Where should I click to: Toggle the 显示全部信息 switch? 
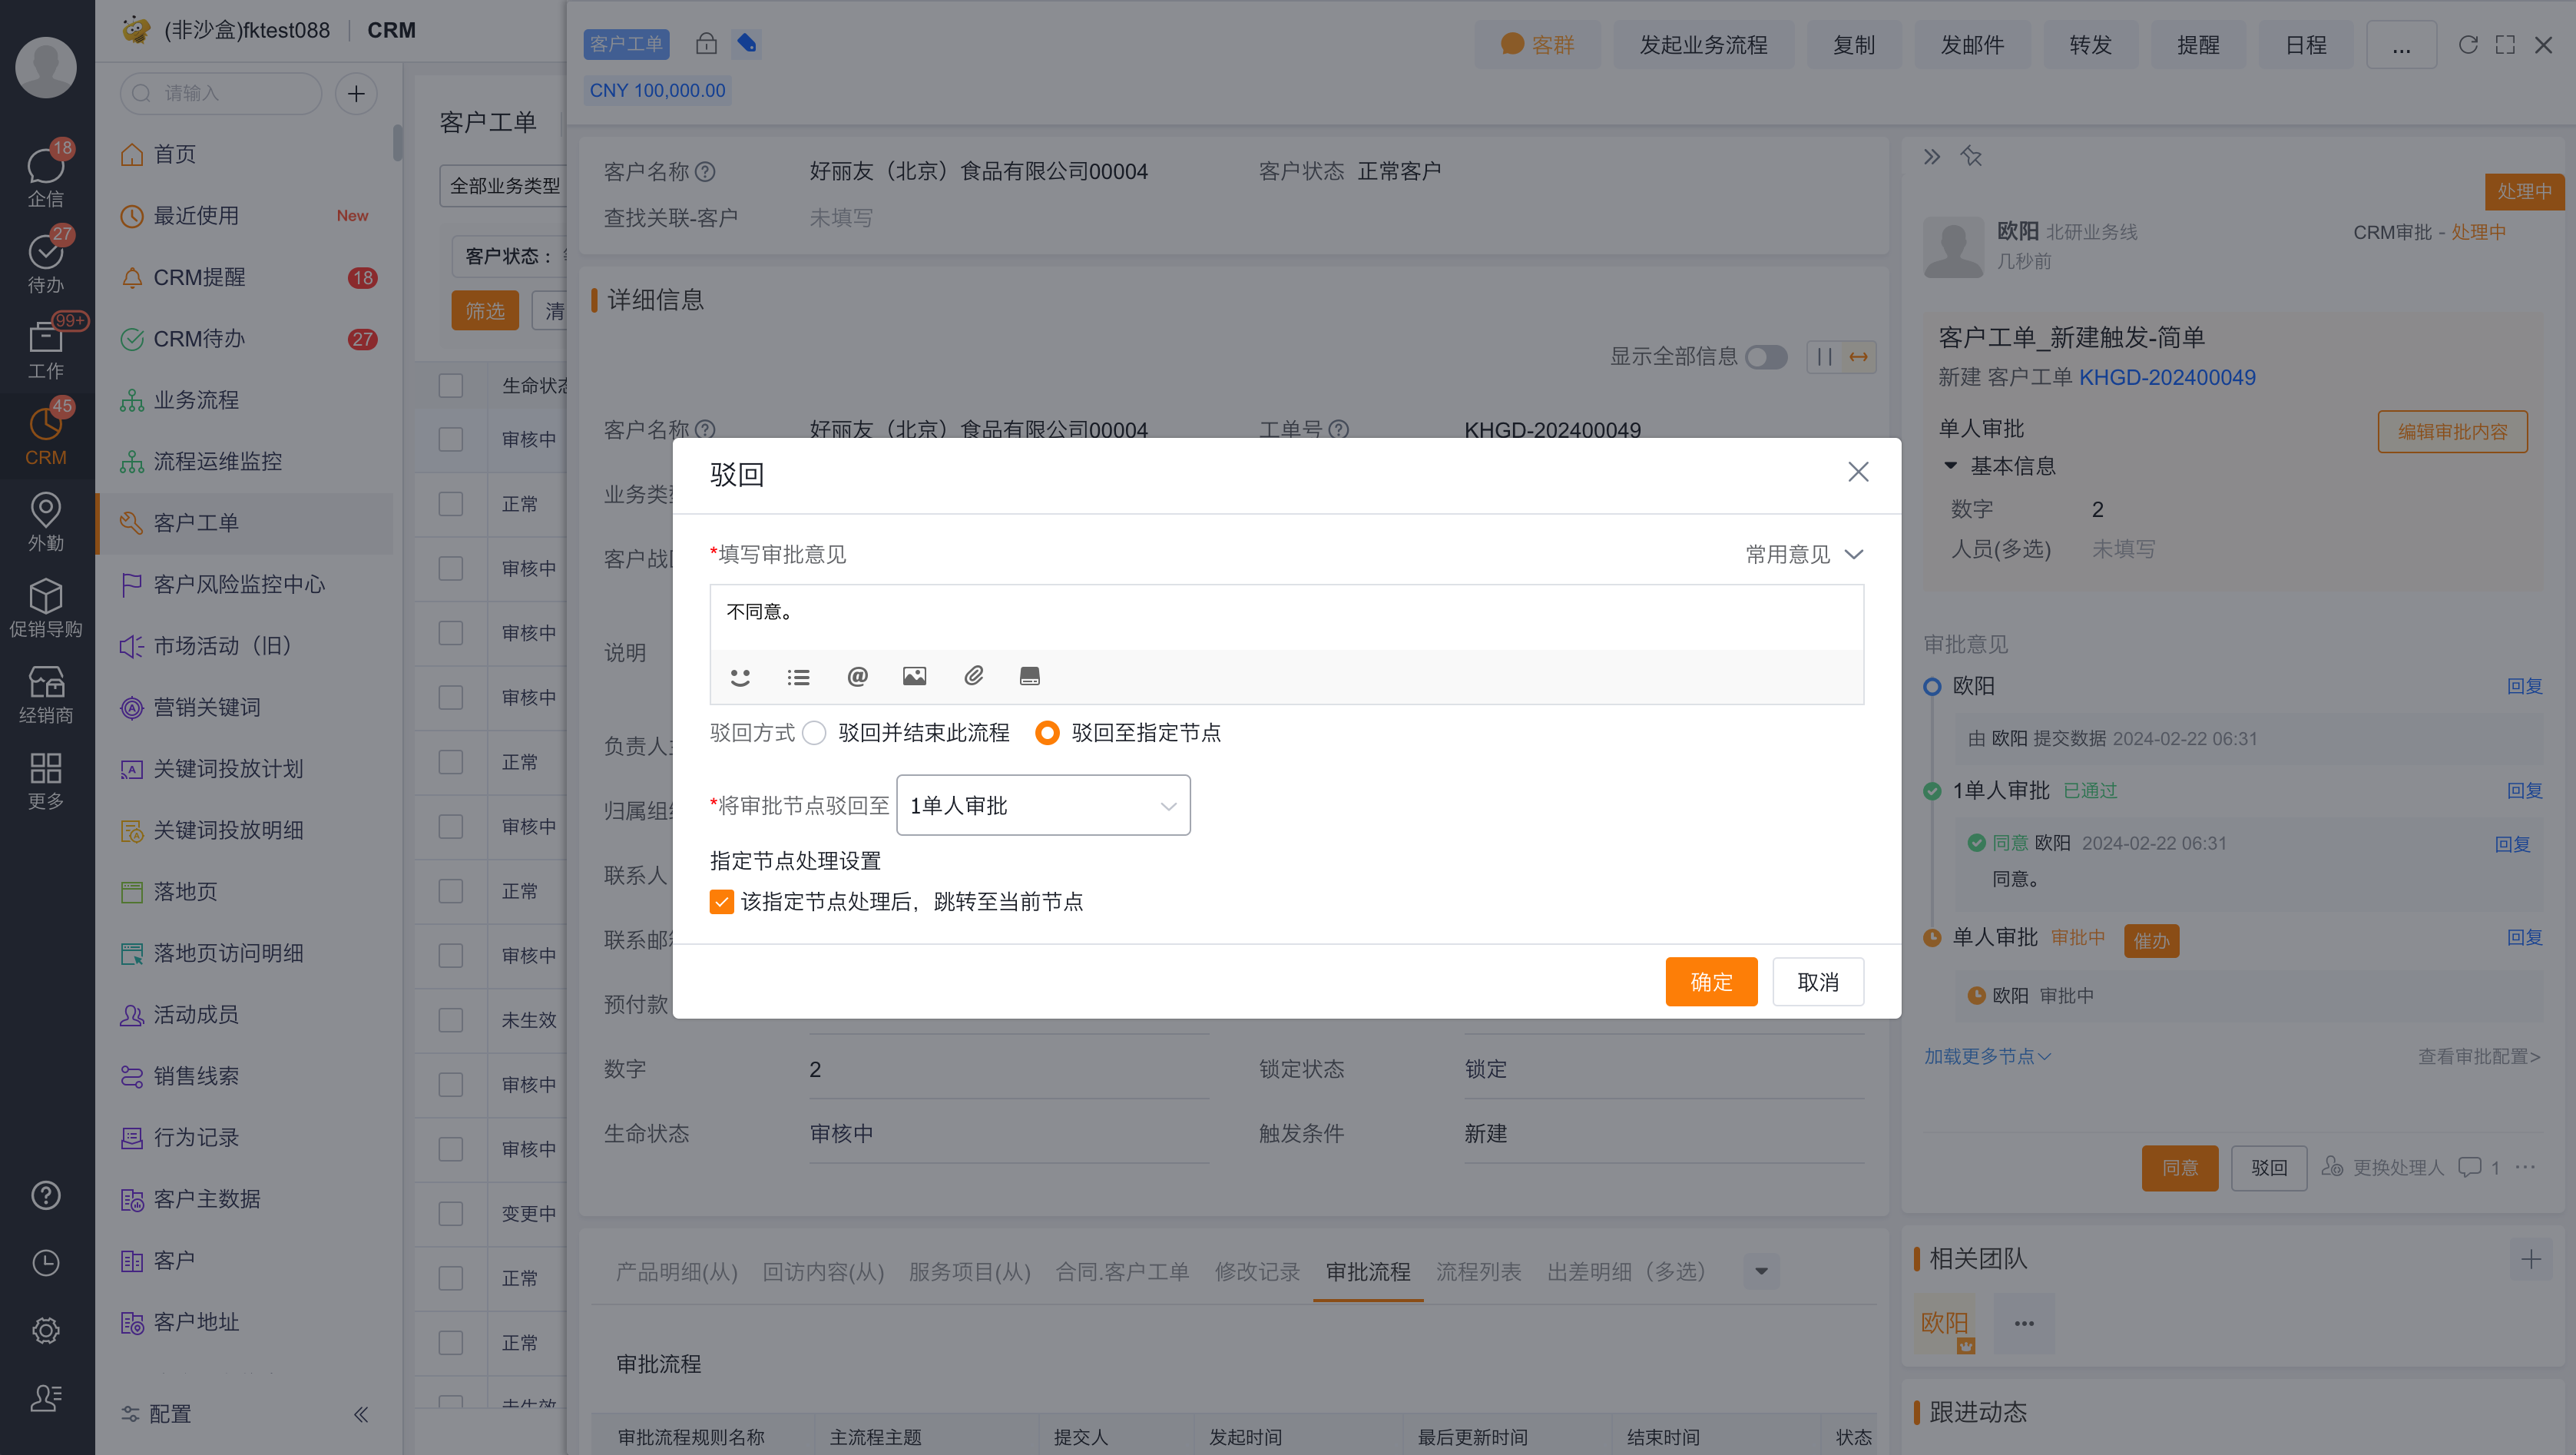pos(1766,357)
